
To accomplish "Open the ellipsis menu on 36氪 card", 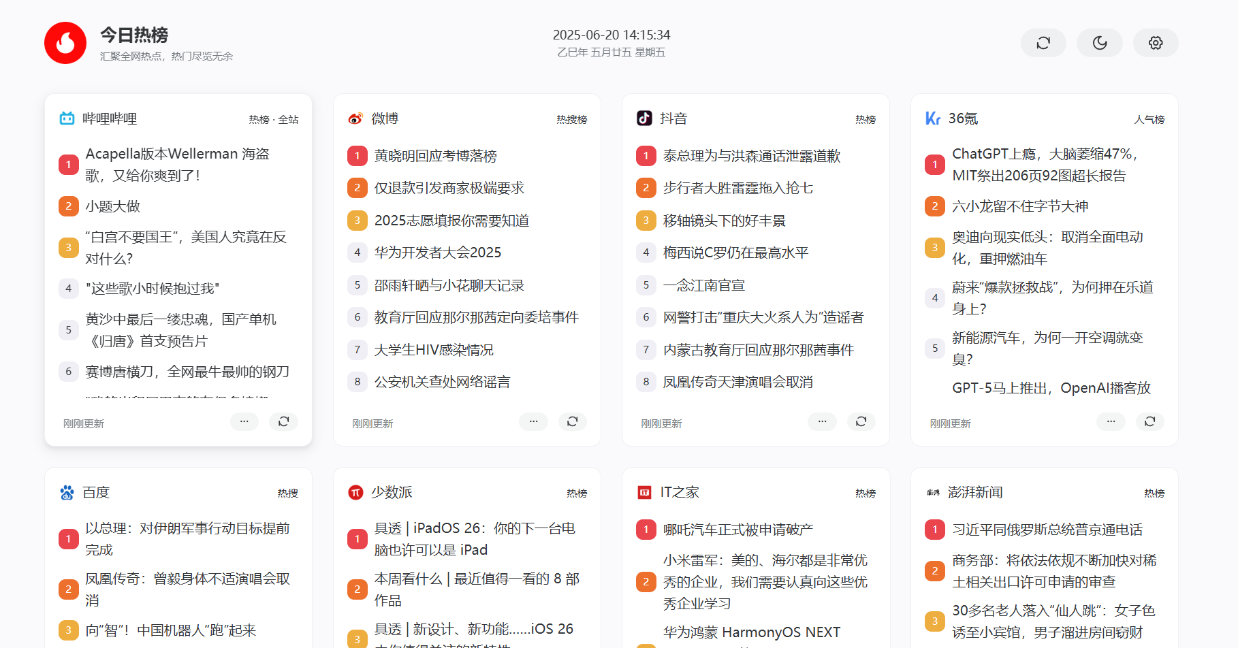I will [1111, 421].
